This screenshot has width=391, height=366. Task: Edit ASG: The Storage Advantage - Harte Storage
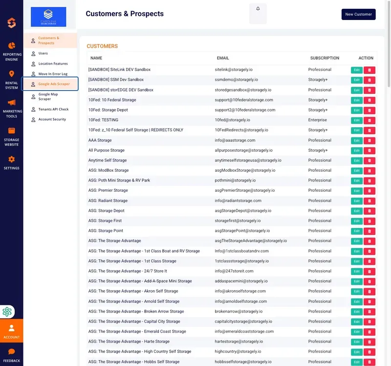tap(357, 342)
